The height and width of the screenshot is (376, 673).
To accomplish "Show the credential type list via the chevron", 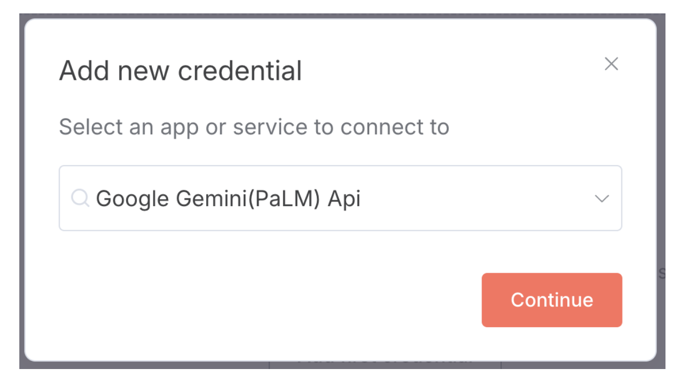I will 602,199.
